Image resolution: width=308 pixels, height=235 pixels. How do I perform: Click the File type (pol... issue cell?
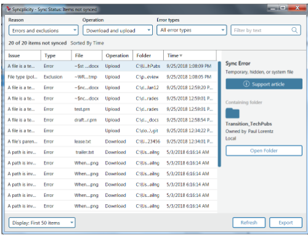23,77
